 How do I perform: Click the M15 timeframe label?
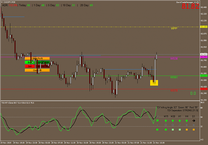click(x=166, y=116)
